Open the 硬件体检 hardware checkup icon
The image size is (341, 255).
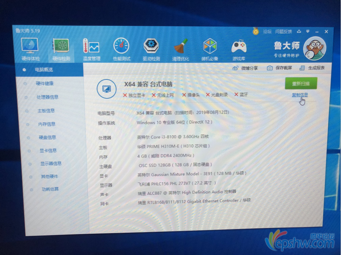coord(30,49)
